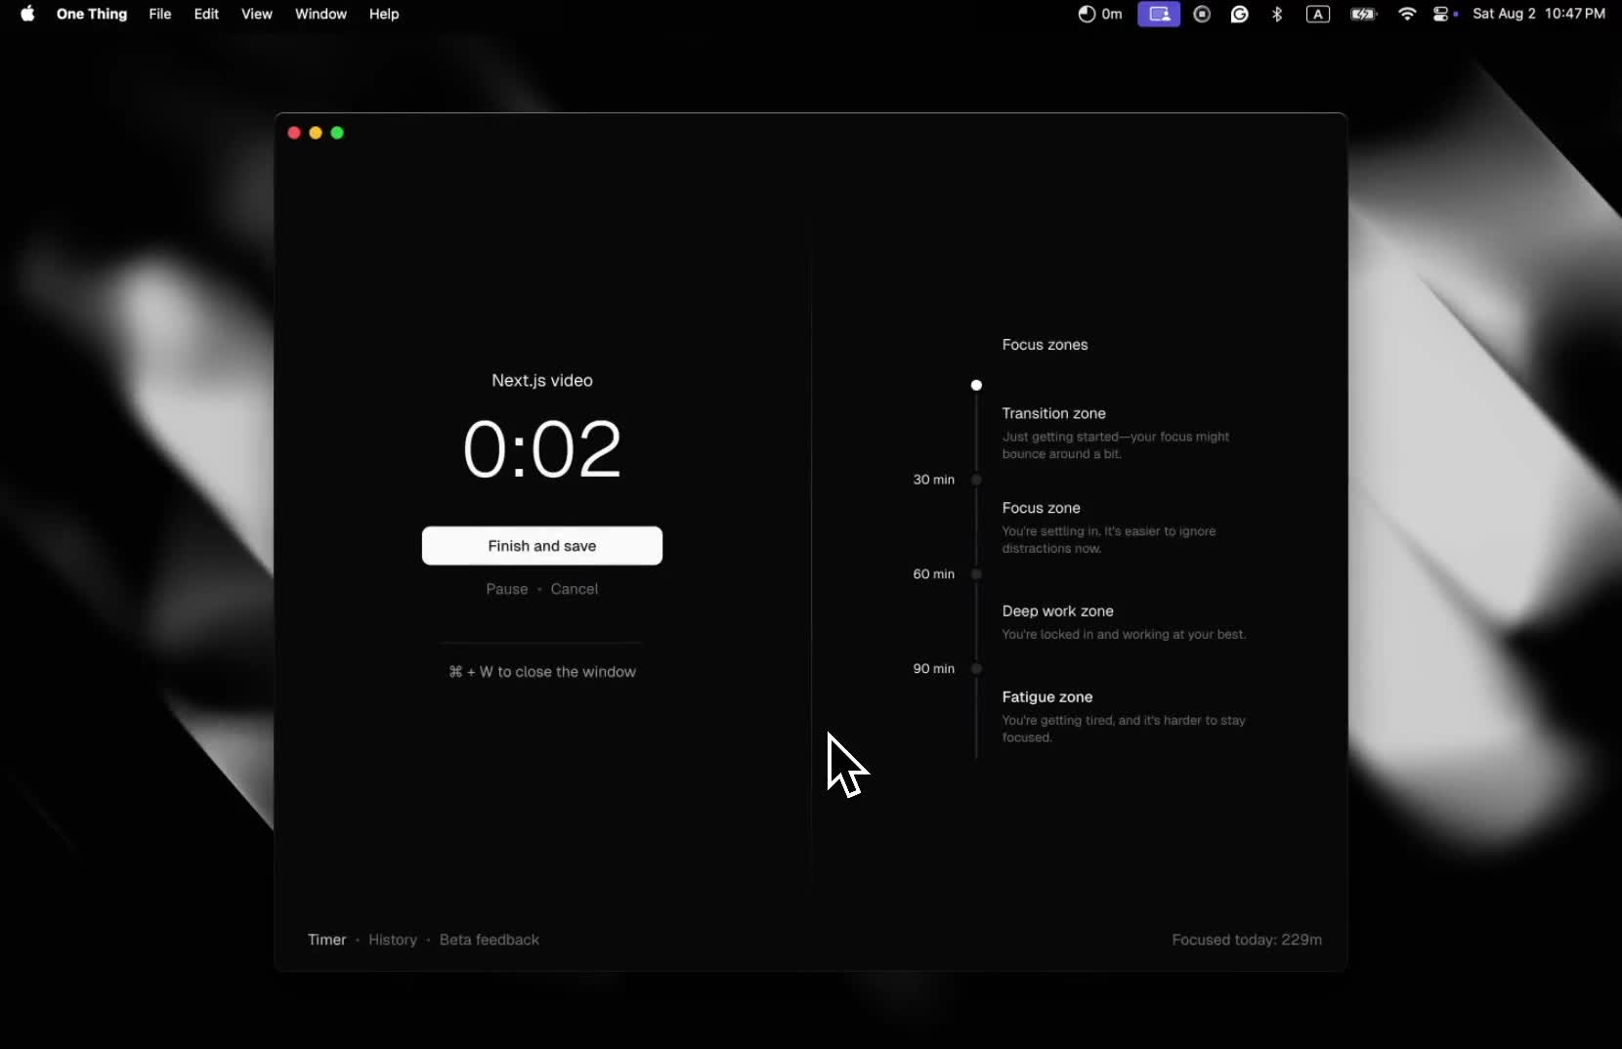Open the Edit menu

(x=206, y=14)
